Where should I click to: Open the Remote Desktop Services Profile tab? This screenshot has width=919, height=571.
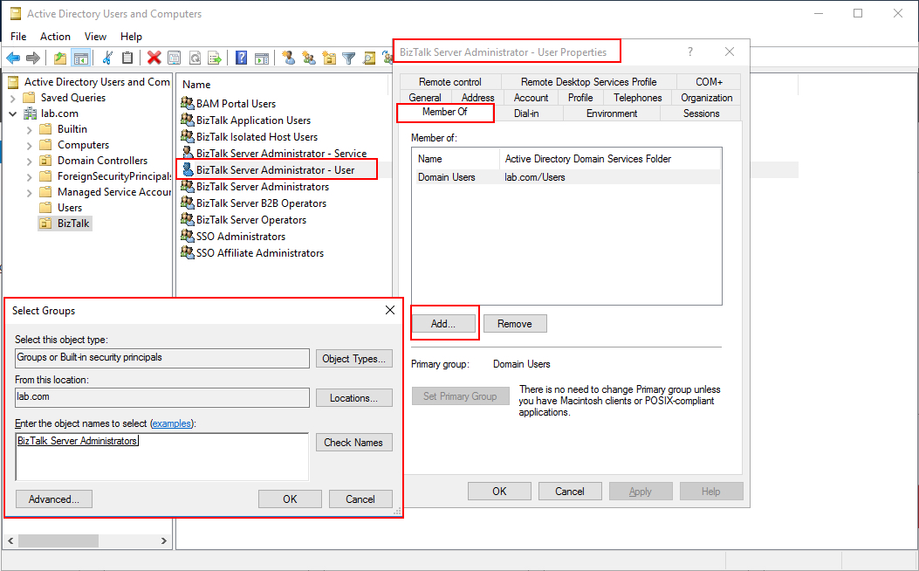tap(588, 82)
